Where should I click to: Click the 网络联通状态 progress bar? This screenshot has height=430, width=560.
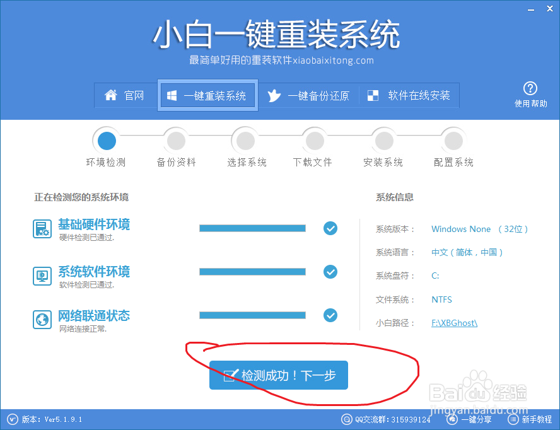pos(252,315)
